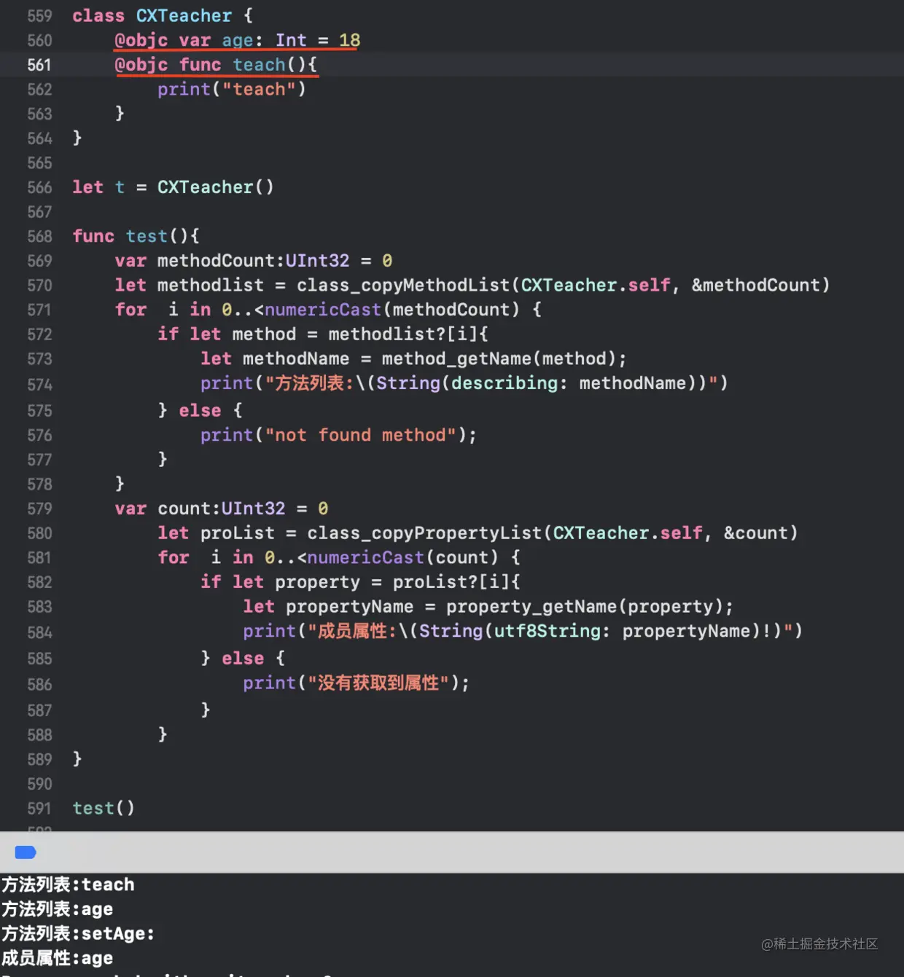The width and height of the screenshot is (904, 977).
Task: Click console output '成员属性:age'
Action: tap(58, 958)
